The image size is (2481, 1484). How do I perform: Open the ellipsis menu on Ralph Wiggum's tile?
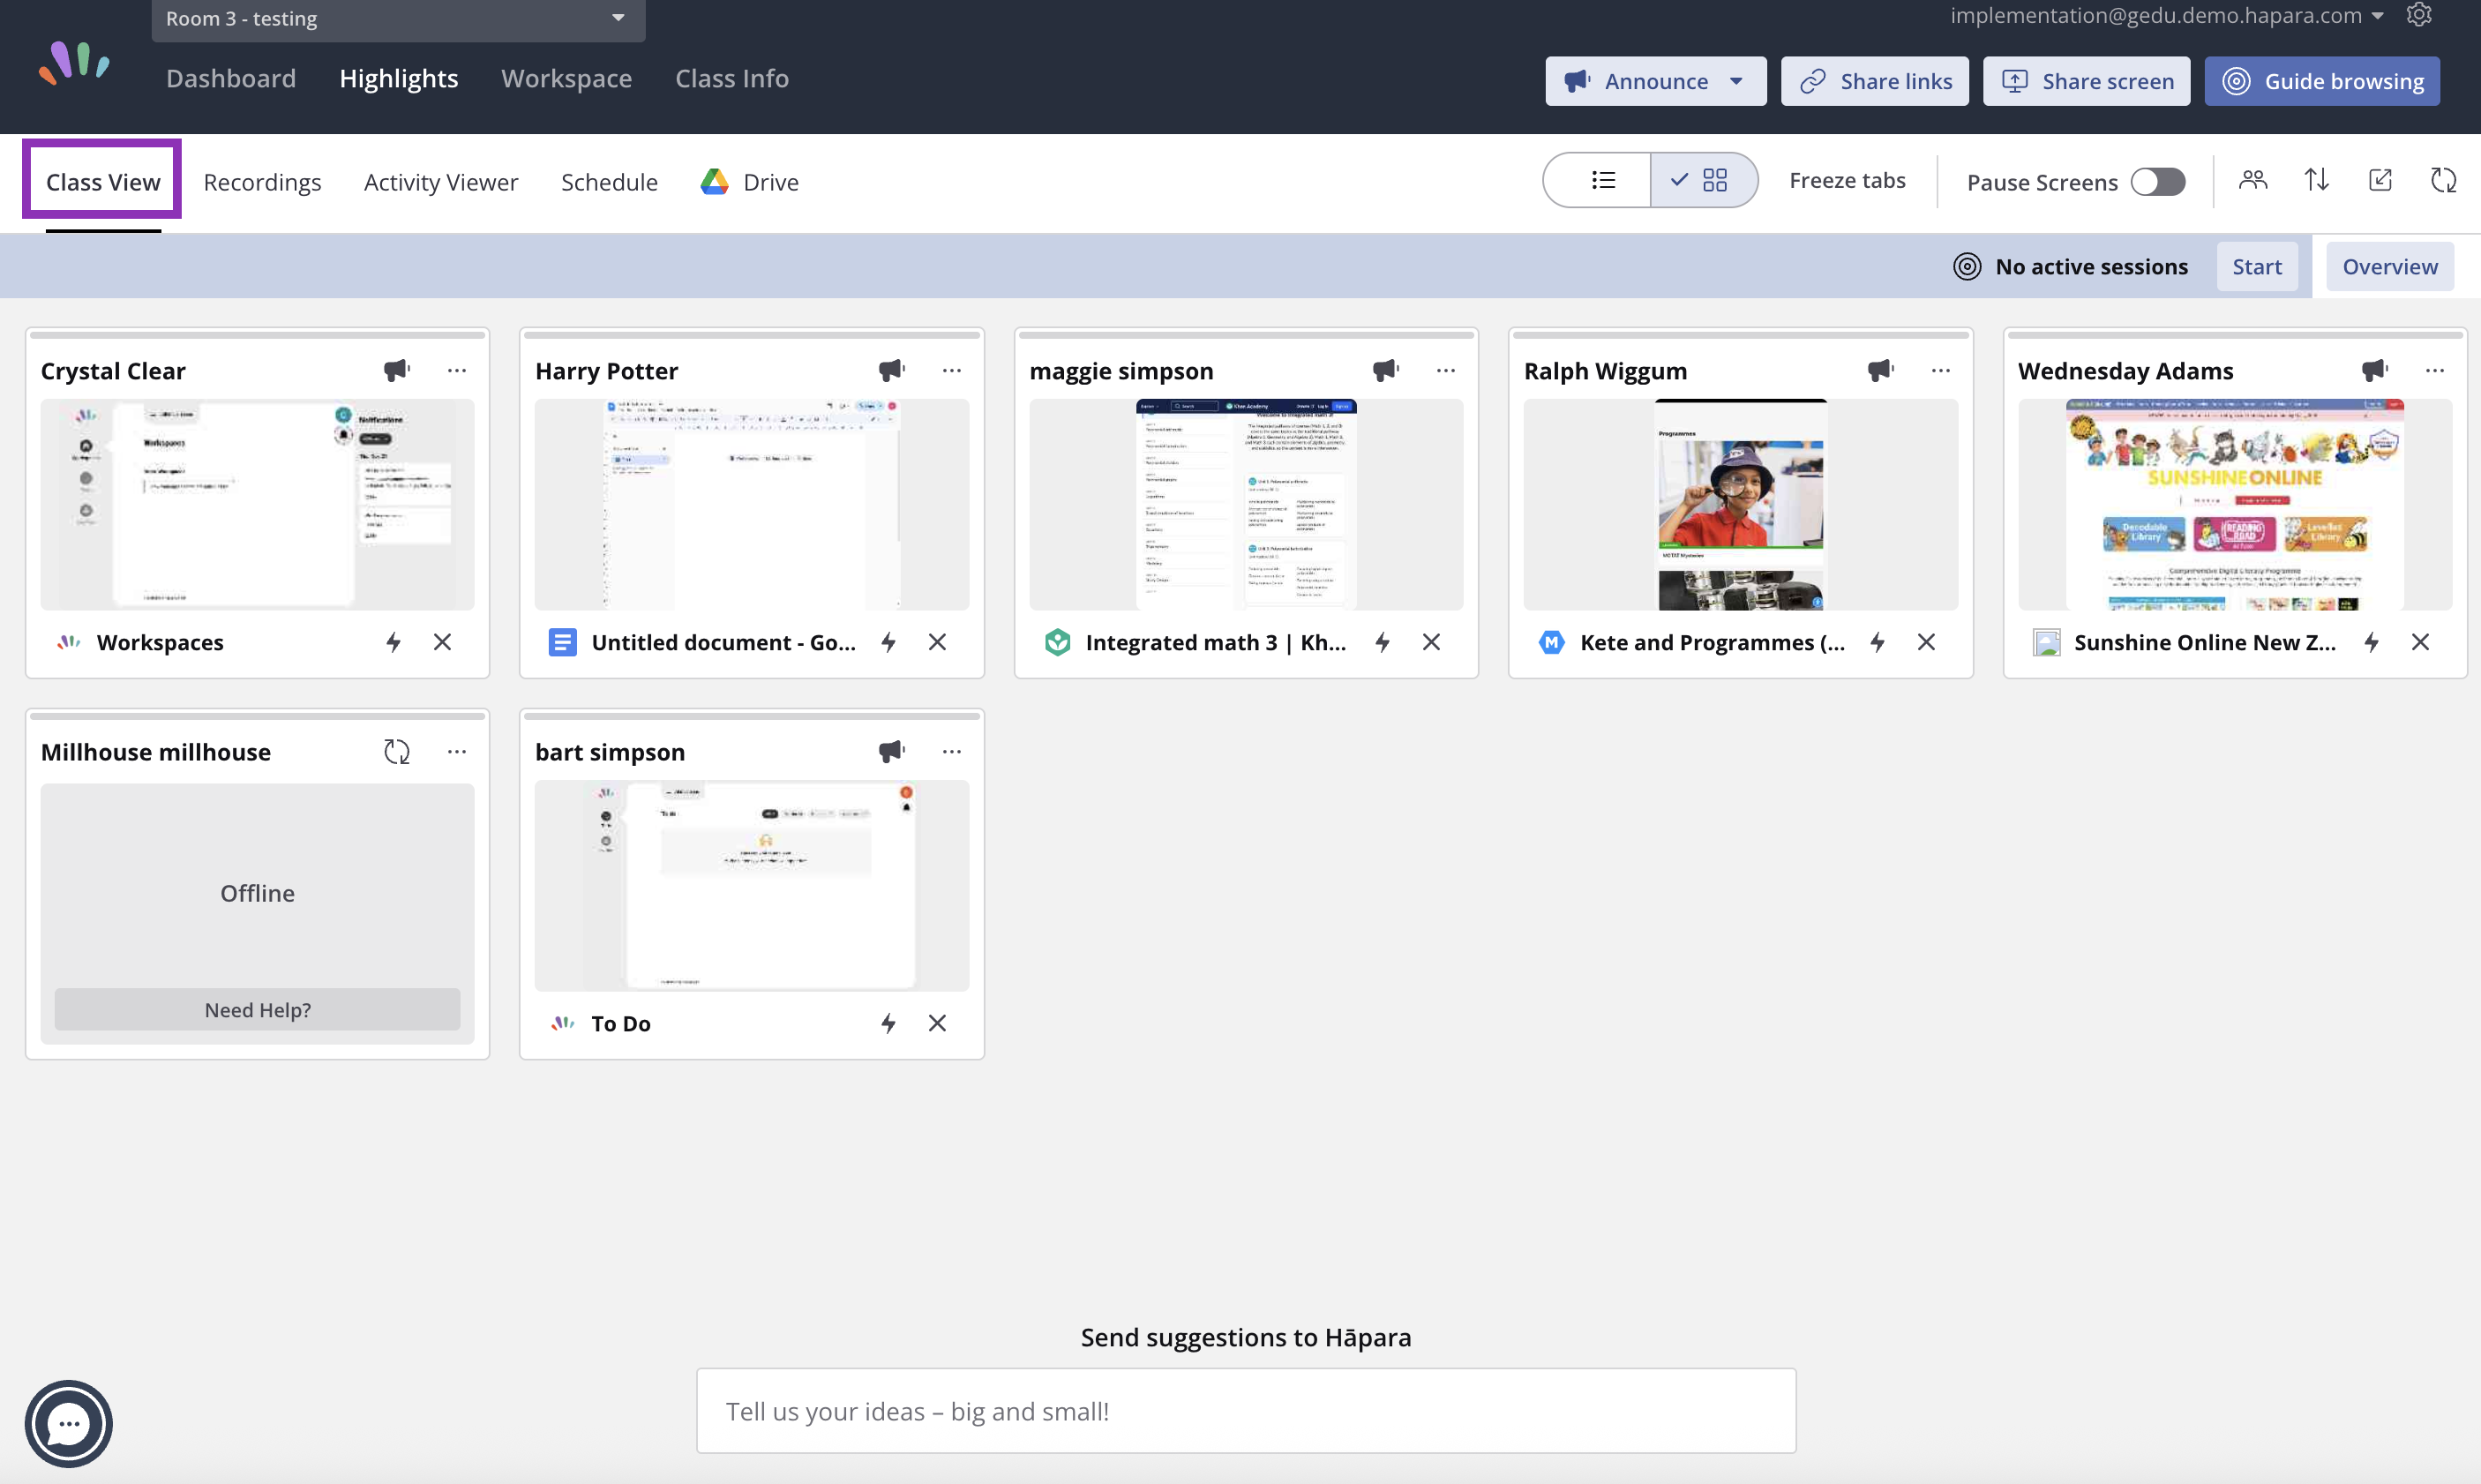(x=1939, y=370)
